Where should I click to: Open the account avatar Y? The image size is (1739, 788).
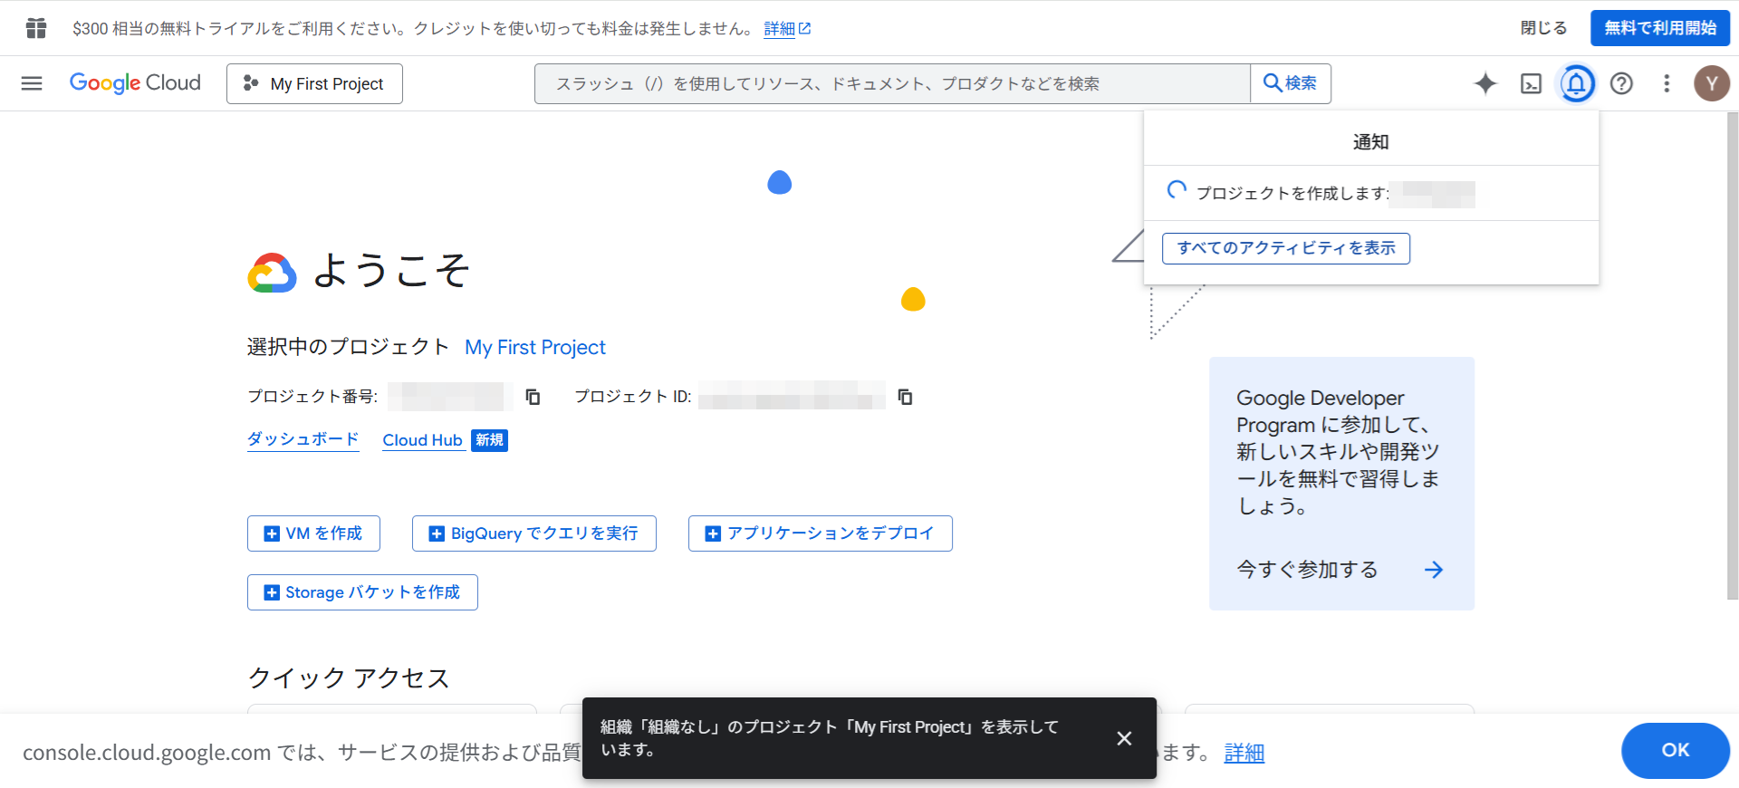(x=1711, y=83)
